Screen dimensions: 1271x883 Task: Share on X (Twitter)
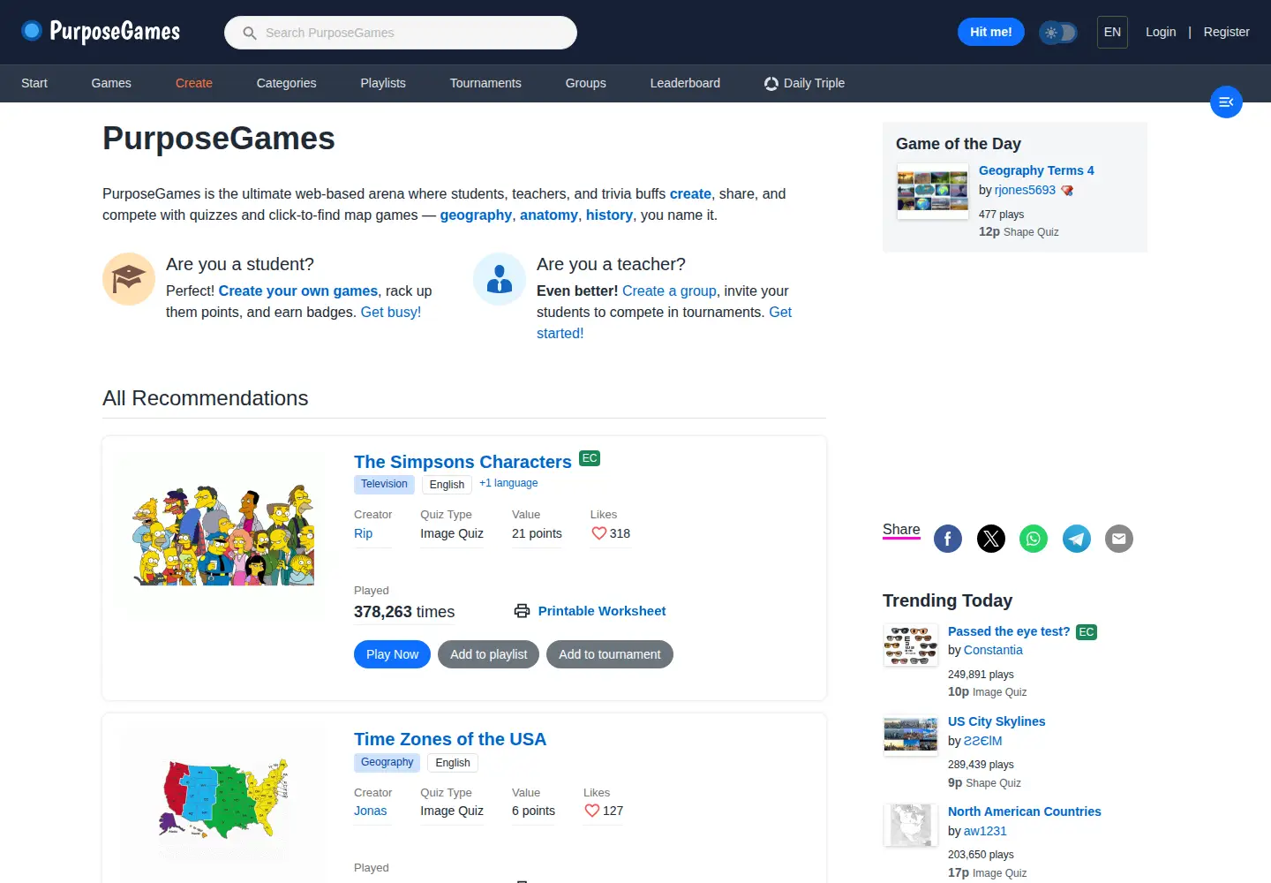point(991,539)
